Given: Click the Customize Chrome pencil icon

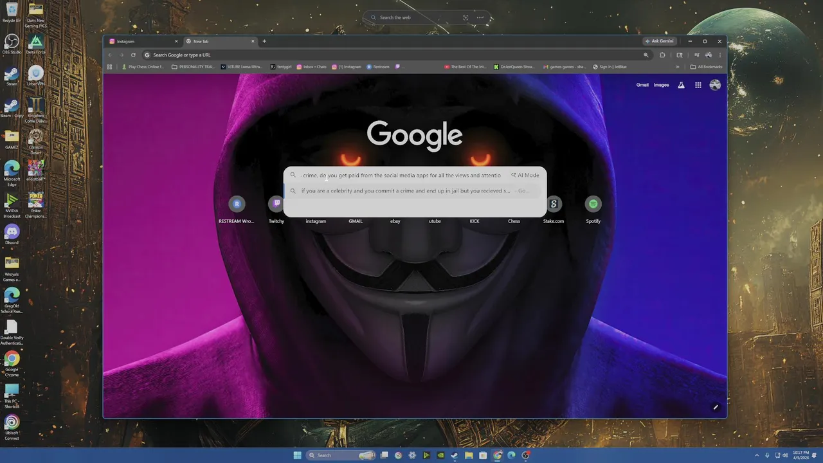Looking at the screenshot, I should click(x=715, y=407).
